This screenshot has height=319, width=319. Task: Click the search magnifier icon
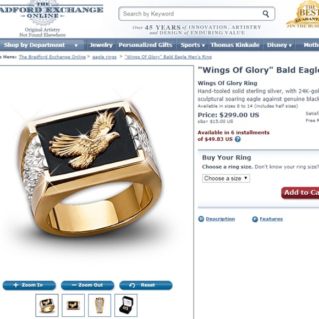coord(266,14)
